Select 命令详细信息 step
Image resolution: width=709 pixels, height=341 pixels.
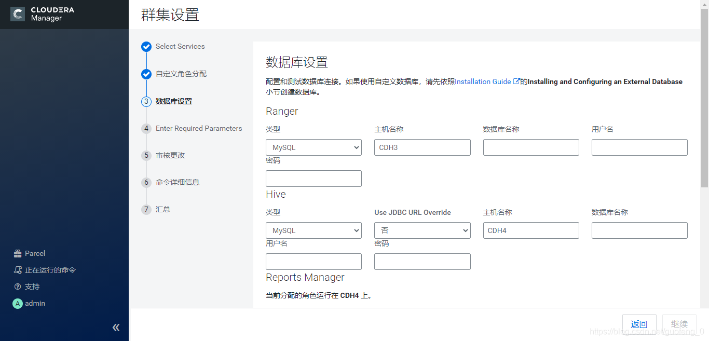click(178, 182)
